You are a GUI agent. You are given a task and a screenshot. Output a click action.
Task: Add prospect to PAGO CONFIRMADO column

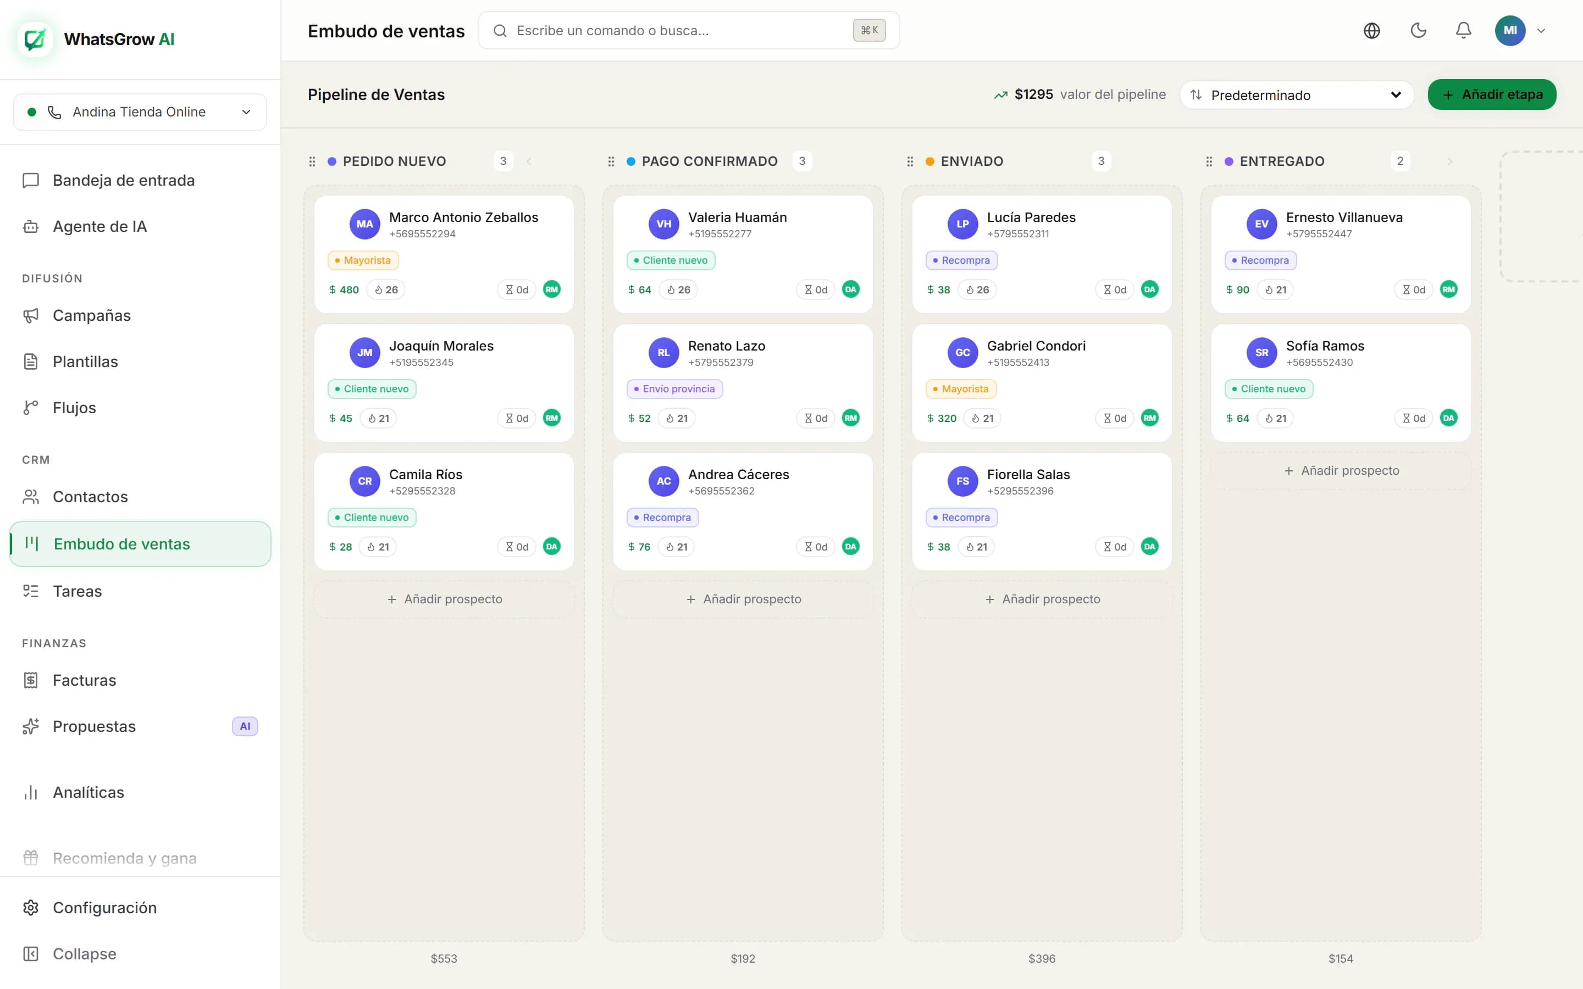click(x=743, y=599)
